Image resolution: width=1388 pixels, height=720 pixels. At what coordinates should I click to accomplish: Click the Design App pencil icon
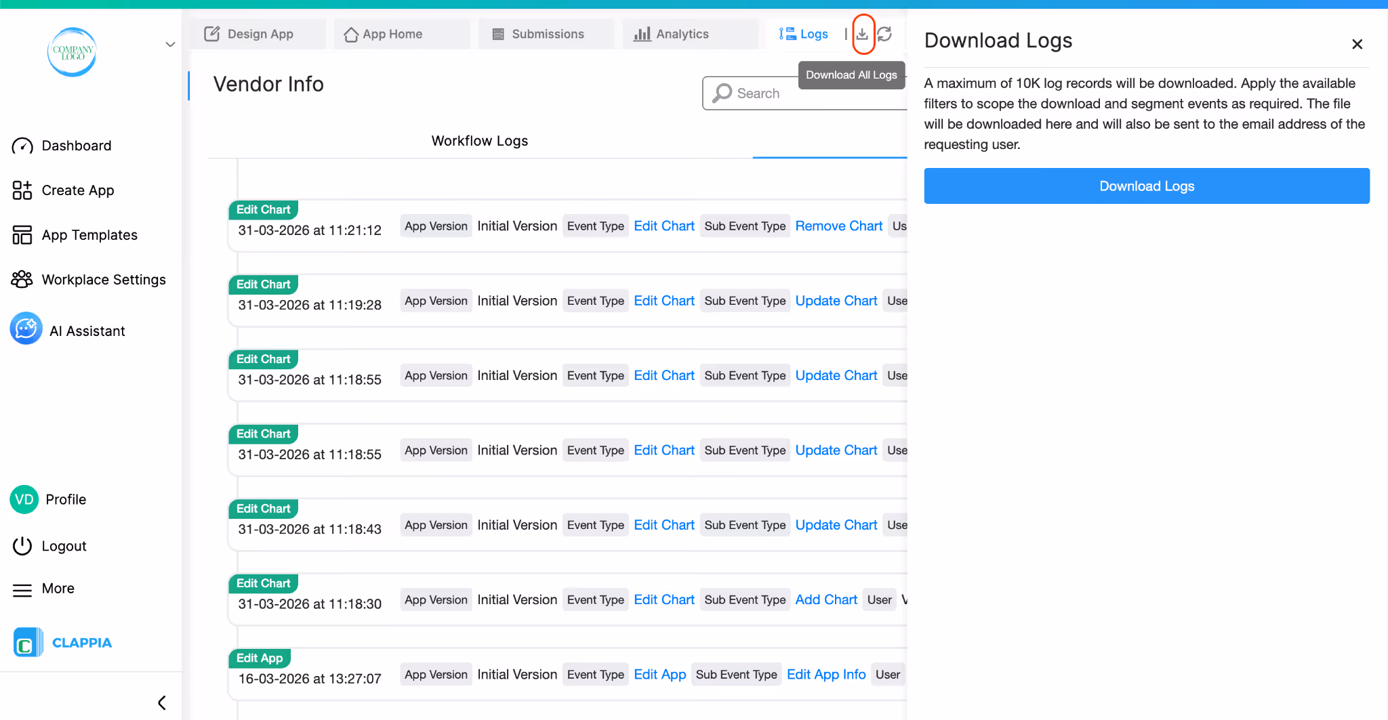click(212, 34)
